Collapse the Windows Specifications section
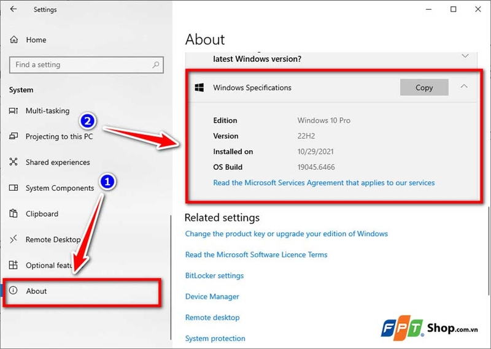Viewport: 491px width, 349px height. [x=464, y=86]
